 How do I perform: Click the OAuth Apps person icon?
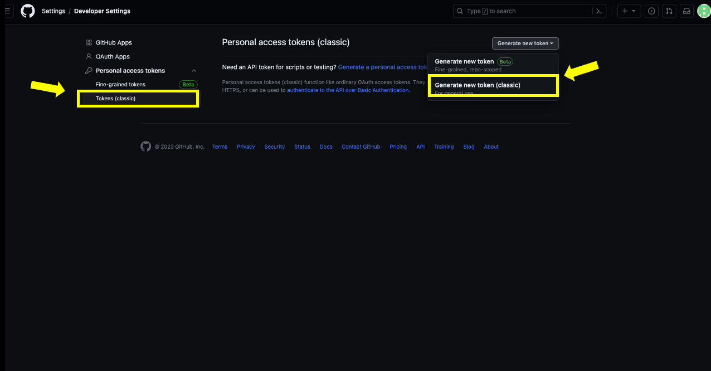(89, 56)
